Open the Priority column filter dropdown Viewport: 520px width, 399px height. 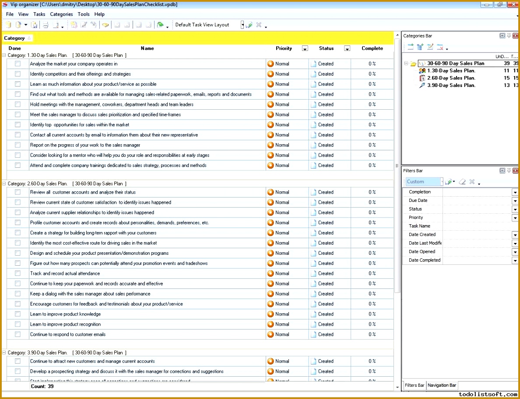tap(305, 48)
